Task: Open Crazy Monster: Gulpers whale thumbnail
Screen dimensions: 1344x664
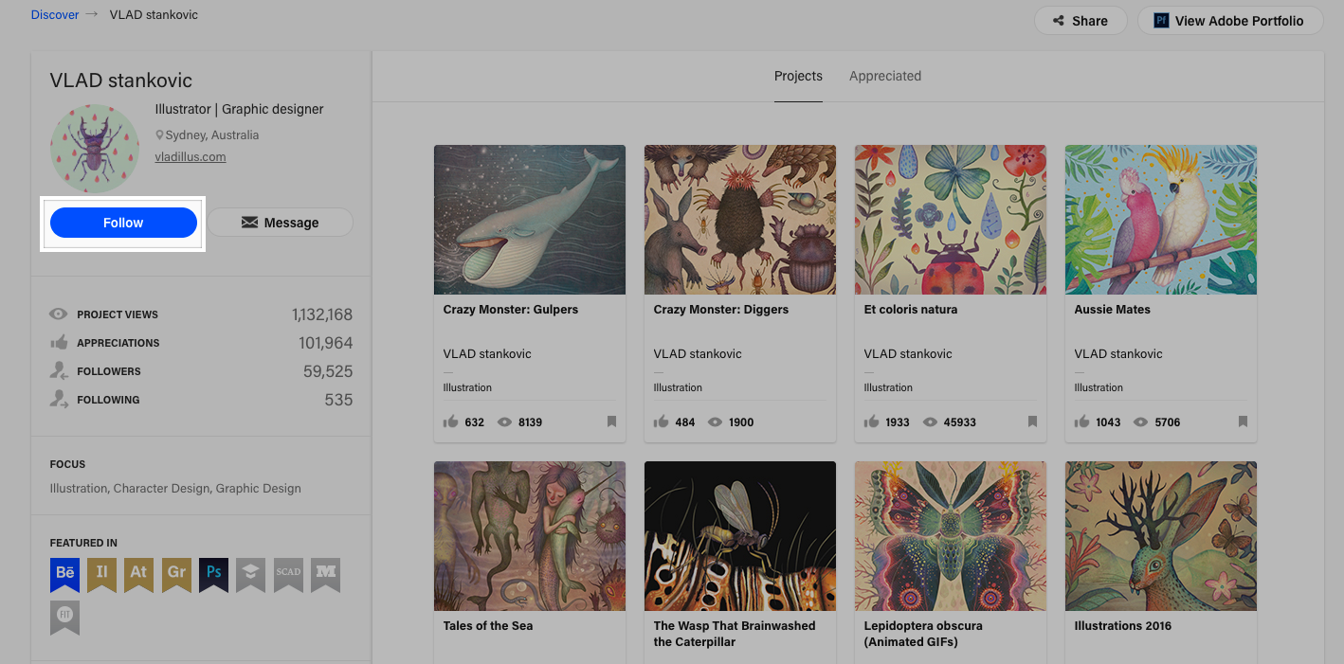Action: coord(530,220)
